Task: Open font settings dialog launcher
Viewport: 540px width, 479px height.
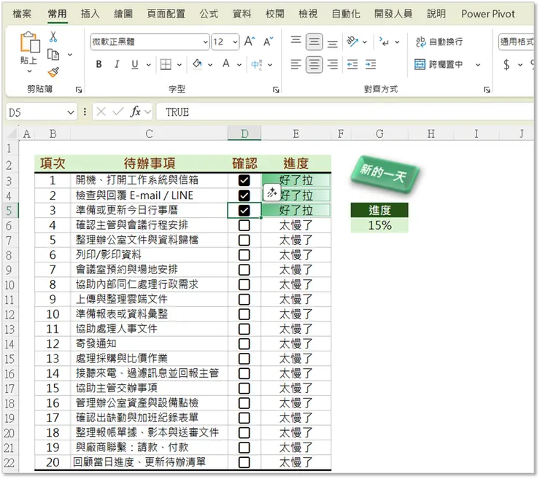Action: 276,90
